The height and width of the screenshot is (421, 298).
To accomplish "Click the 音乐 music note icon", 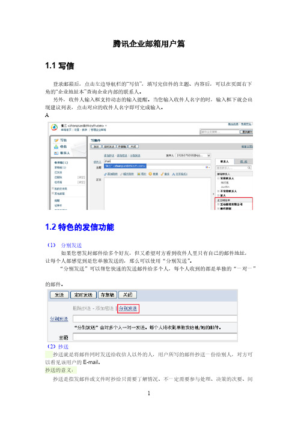I will [162, 174].
